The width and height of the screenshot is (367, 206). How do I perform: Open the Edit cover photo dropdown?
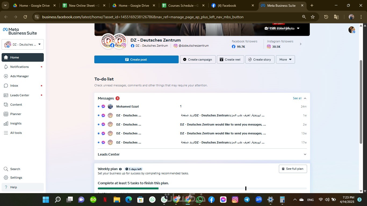[x=282, y=28]
